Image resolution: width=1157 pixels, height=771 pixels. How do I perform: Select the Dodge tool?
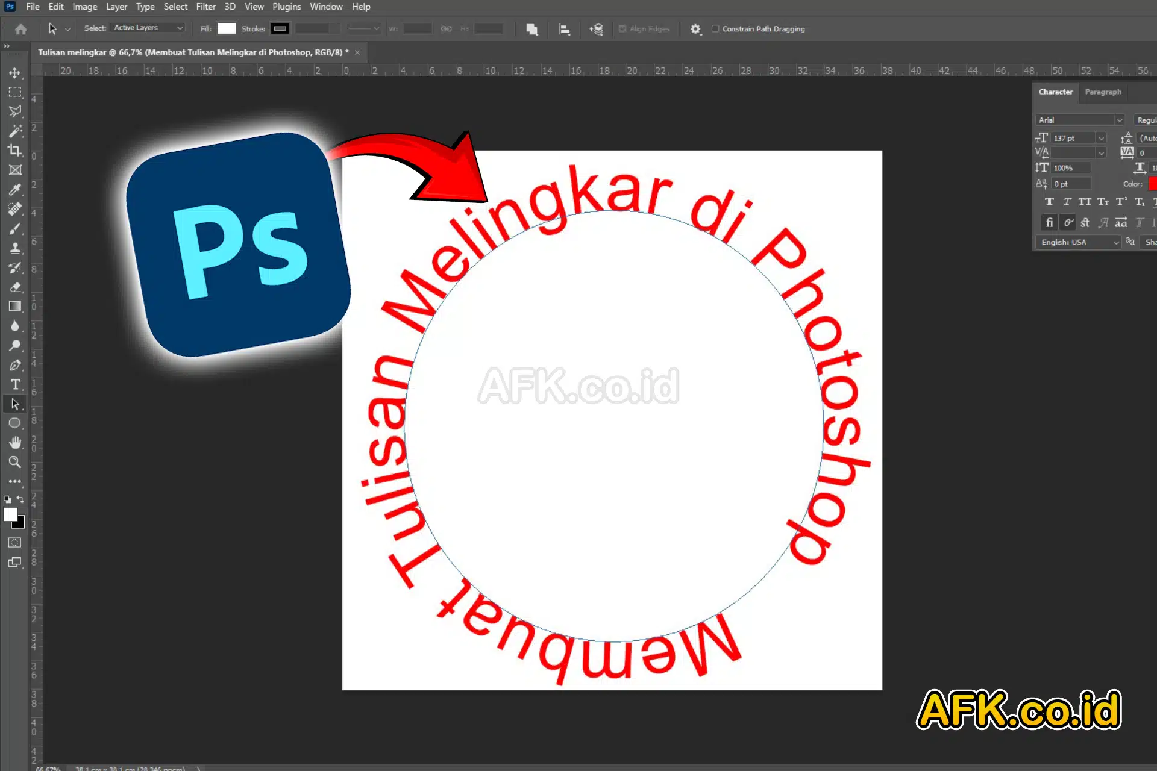tap(15, 345)
